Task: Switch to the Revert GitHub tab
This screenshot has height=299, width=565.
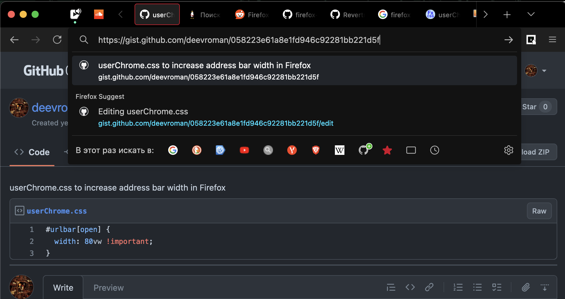Action: pos(347,14)
